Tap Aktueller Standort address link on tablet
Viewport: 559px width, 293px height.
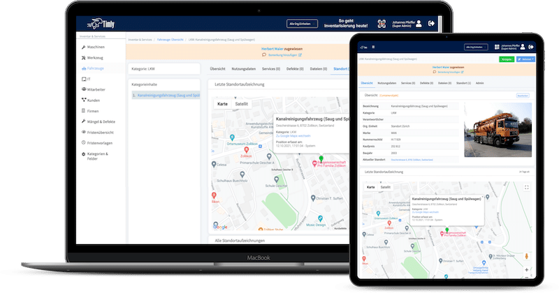(412, 160)
